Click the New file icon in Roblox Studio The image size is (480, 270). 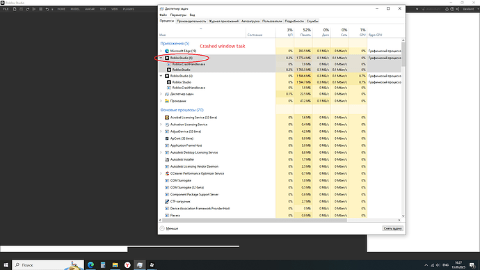[15, 9]
